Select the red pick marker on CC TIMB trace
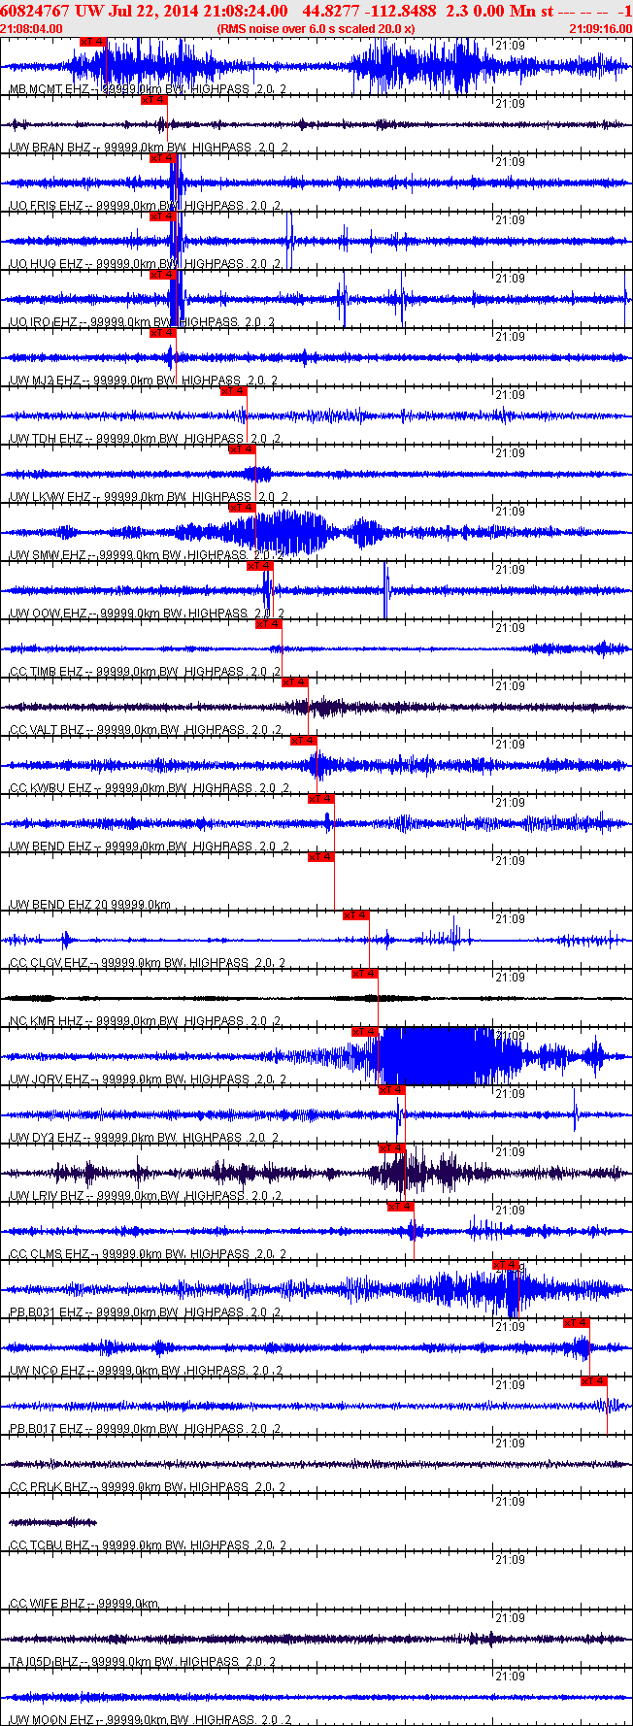This screenshot has height=1726, width=633. (x=269, y=624)
